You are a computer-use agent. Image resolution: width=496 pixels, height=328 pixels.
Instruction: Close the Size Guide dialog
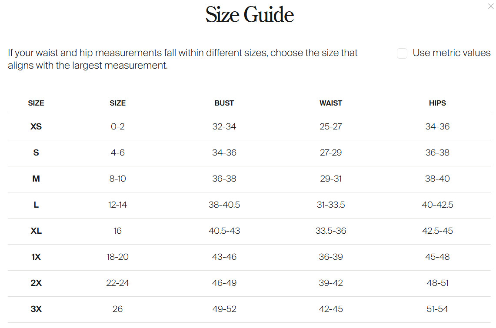[491, 6]
